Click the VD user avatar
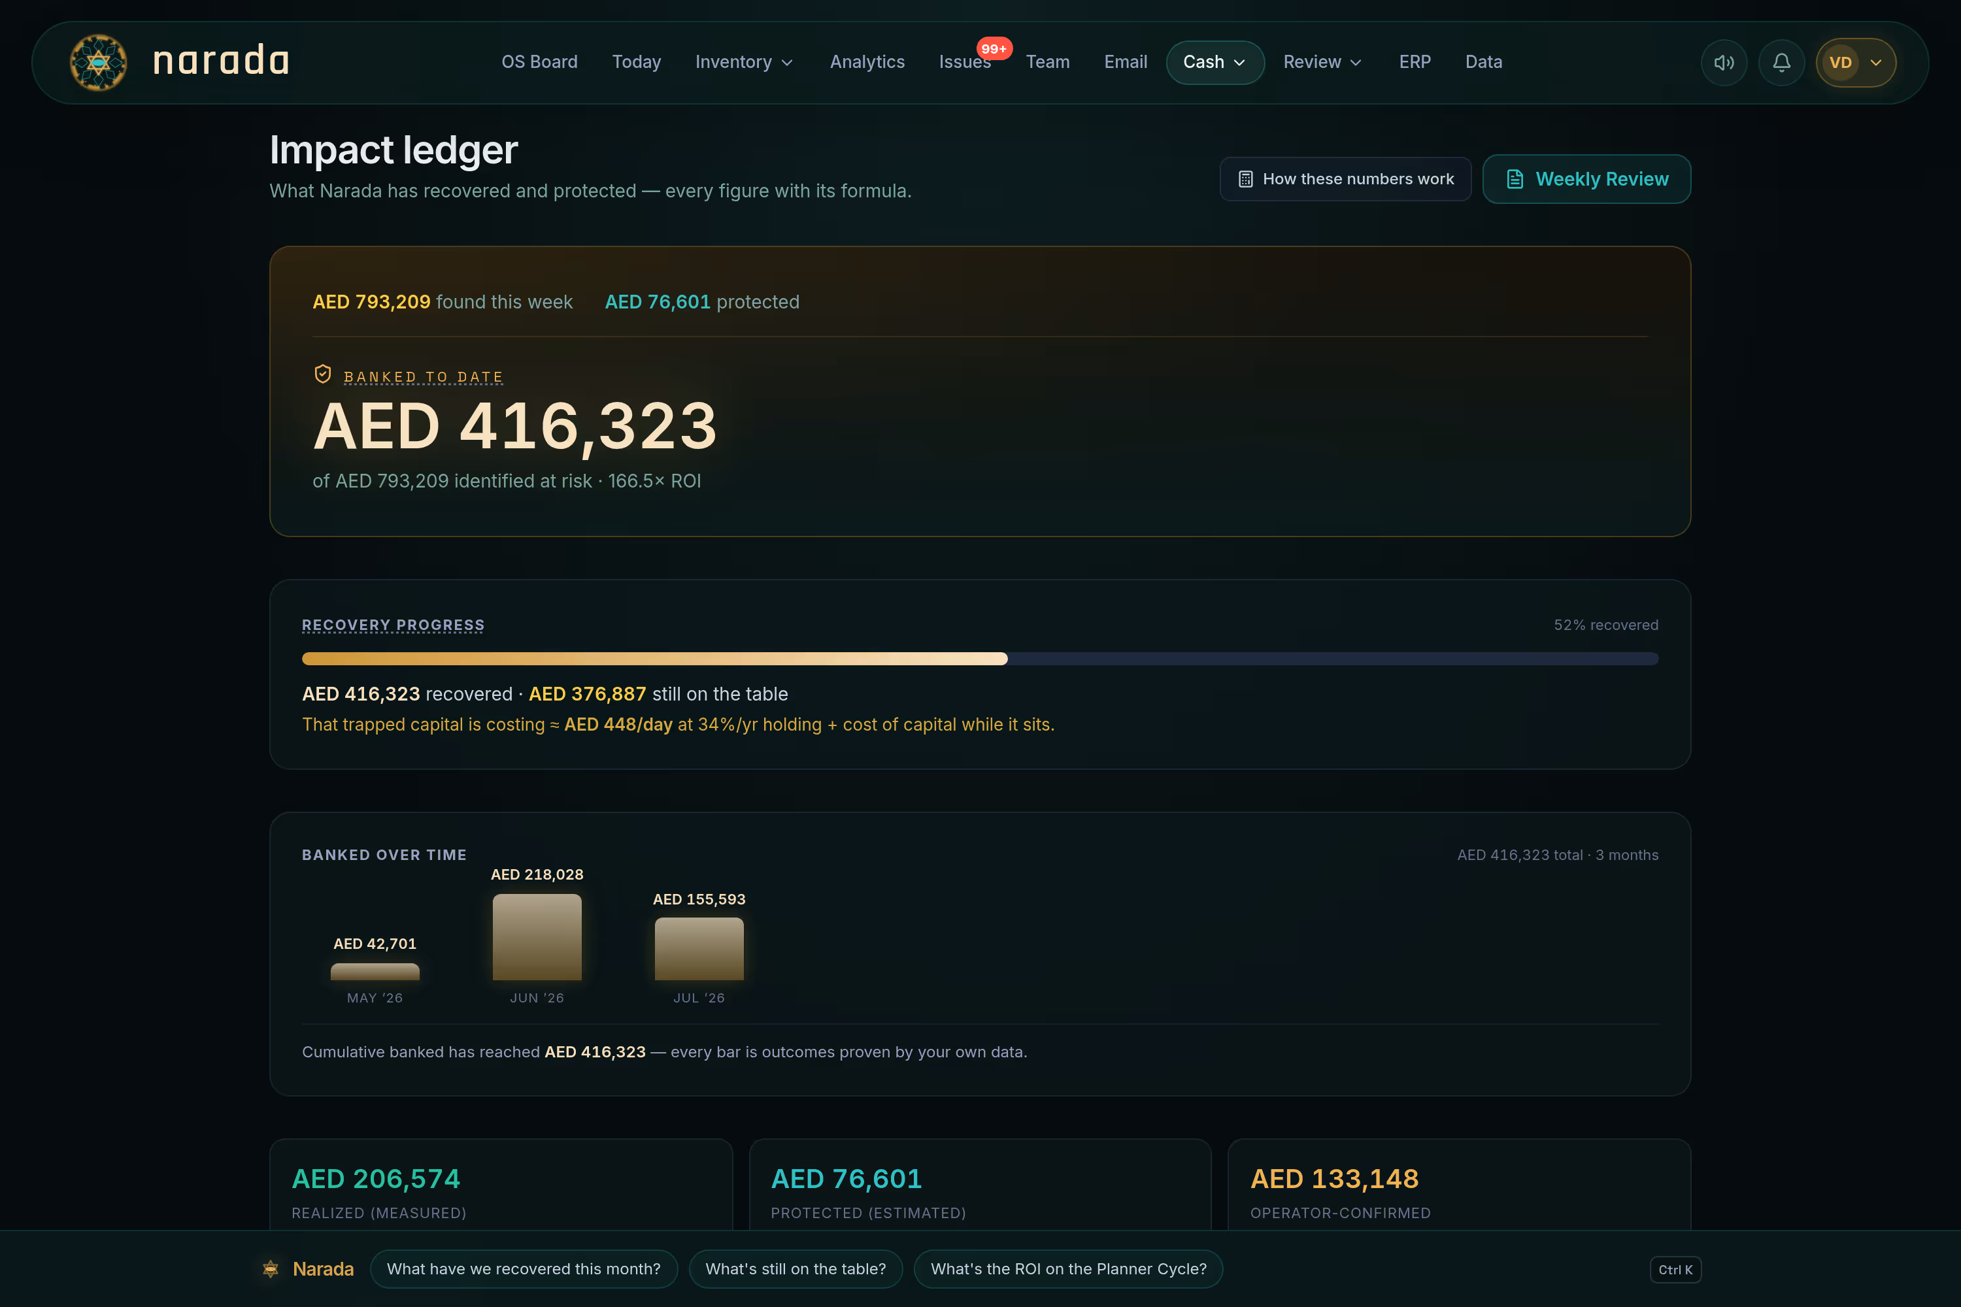Image resolution: width=1961 pixels, height=1307 pixels. tap(1840, 63)
